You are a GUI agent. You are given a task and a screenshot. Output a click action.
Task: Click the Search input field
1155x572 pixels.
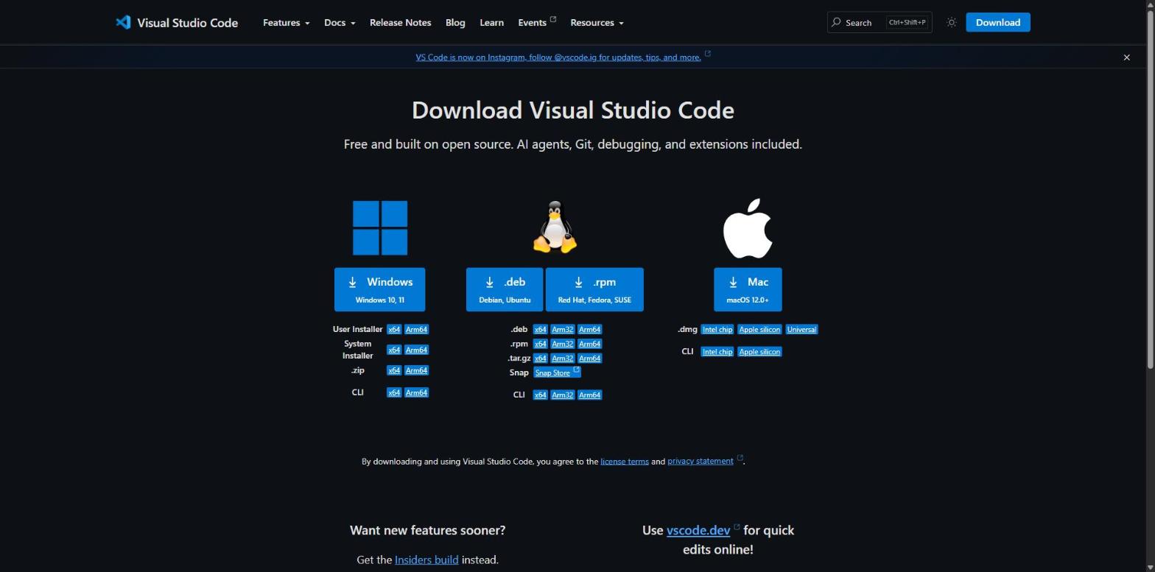click(x=880, y=23)
